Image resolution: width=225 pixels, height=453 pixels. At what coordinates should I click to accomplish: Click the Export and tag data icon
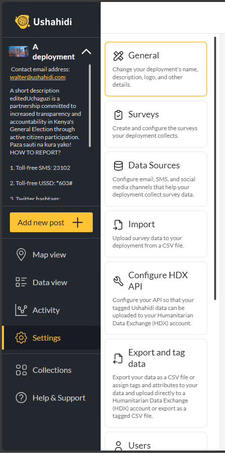click(x=118, y=358)
